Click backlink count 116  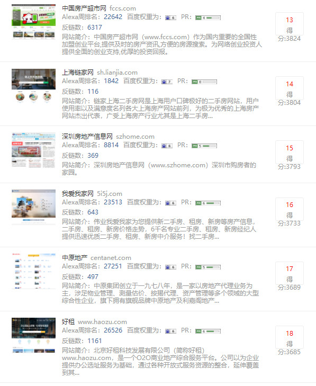93,91
